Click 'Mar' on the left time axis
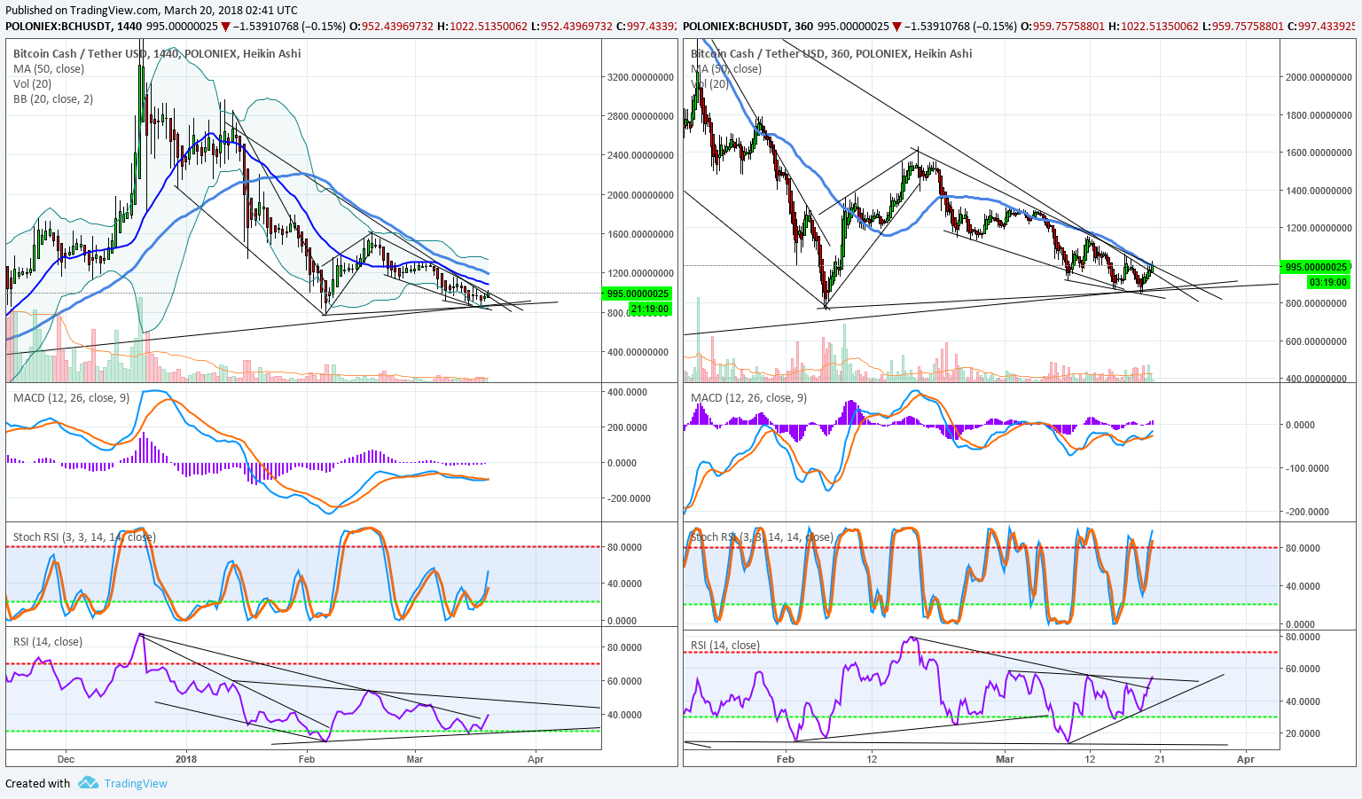Image resolution: width=1362 pixels, height=799 pixels. point(415,759)
